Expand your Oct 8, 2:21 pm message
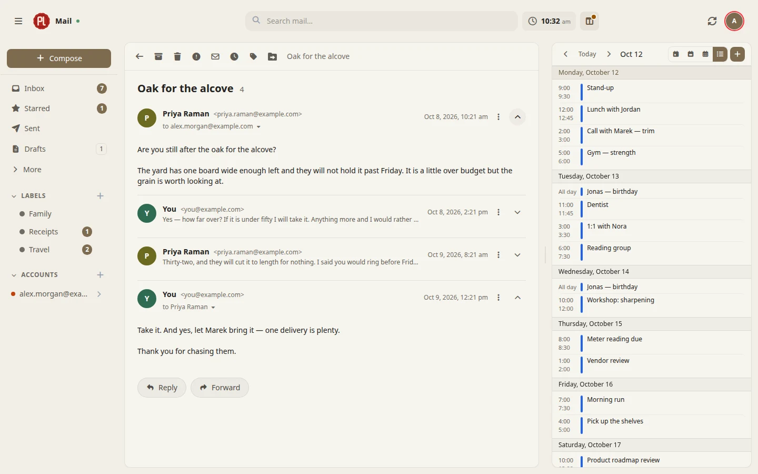Viewport: 758px width, 474px height. click(x=517, y=212)
